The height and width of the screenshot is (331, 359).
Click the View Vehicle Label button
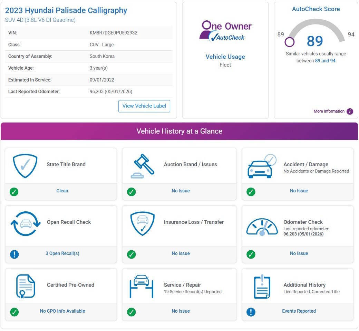coord(144,106)
